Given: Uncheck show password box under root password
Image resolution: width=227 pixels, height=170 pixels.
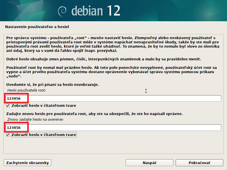Looking at the screenshot, I should (8, 106).
